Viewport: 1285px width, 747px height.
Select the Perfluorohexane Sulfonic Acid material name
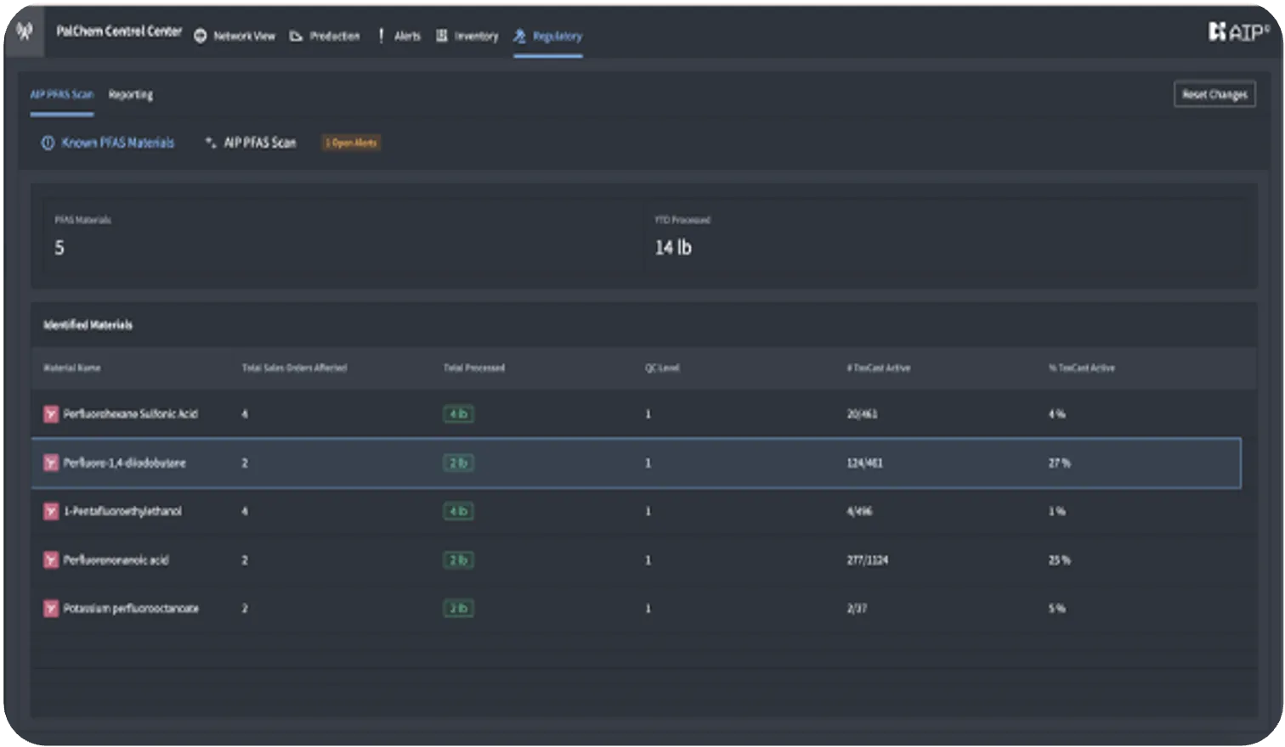point(131,414)
